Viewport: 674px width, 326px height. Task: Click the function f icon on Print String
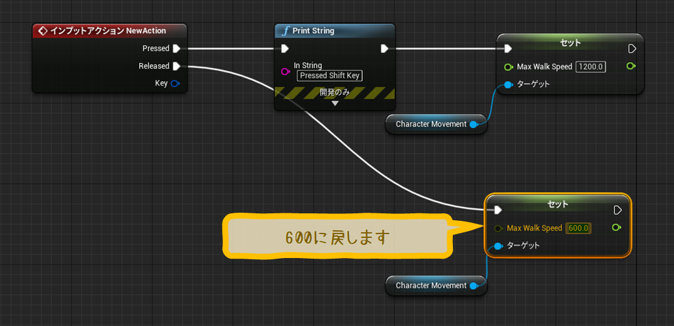[285, 31]
